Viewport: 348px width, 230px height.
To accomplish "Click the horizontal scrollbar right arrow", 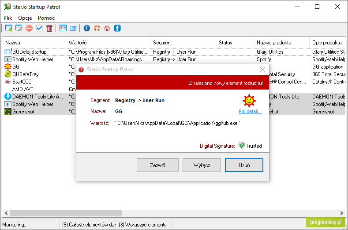I will 342,213.
